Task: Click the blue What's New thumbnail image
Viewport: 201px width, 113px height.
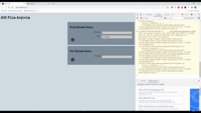Action: tap(195, 100)
